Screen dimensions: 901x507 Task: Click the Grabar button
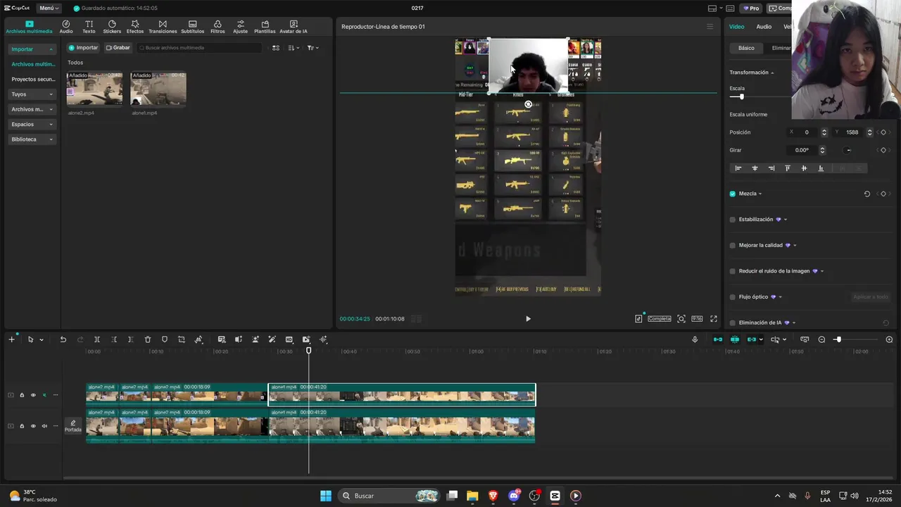tap(118, 48)
